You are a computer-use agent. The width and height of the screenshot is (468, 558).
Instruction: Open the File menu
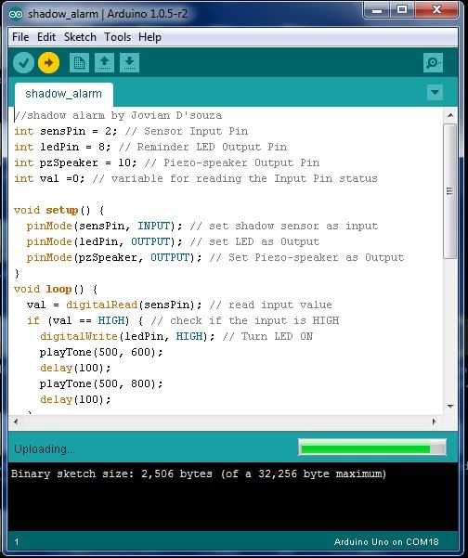pos(20,37)
